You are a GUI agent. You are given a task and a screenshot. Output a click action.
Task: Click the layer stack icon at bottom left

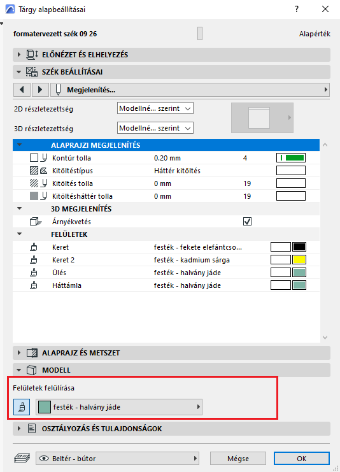coord(22,459)
